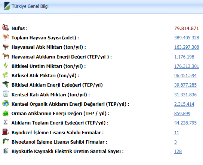Click the globe recycle icon beside Kentsel Organik Atıkların
The width and height of the screenshot is (203, 165).
tap(6, 103)
